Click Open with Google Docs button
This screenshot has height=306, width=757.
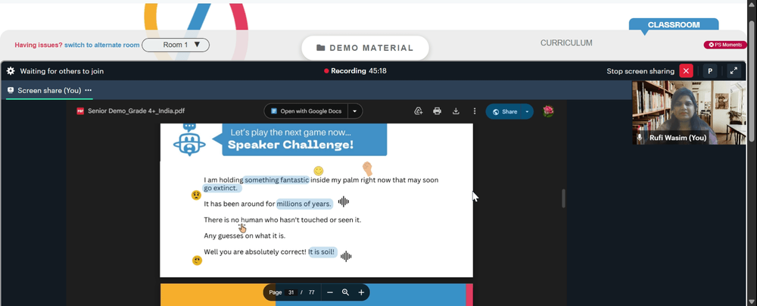[306, 111]
